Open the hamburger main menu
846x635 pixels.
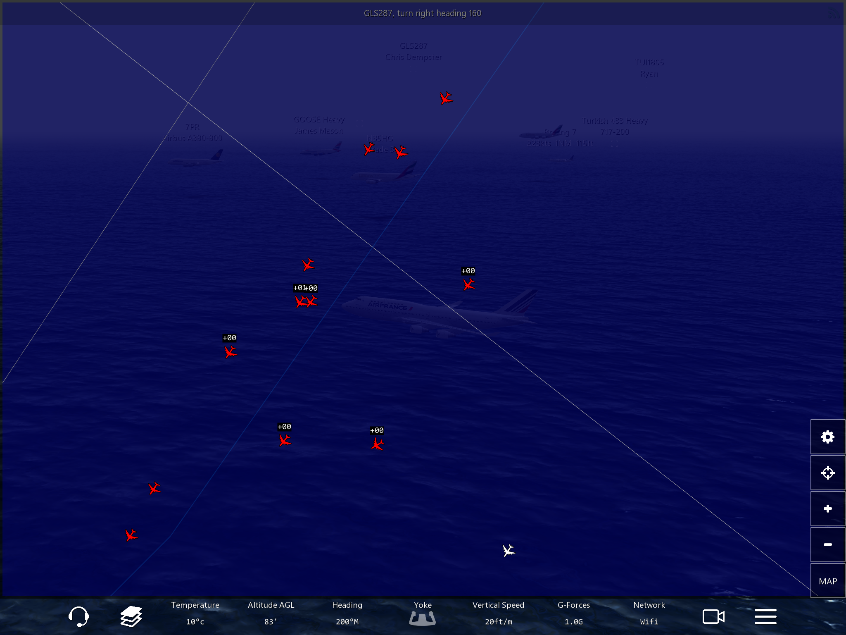pyautogui.click(x=765, y=616)
